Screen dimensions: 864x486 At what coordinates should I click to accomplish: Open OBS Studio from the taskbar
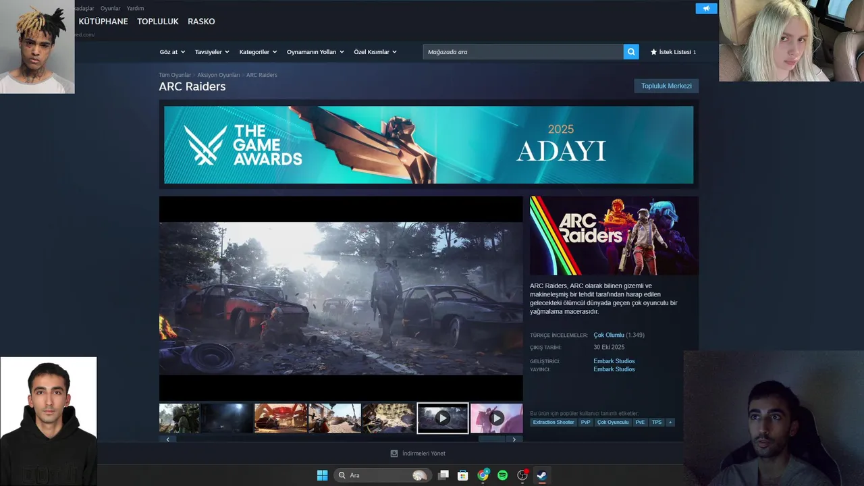(x=522, y=475)
